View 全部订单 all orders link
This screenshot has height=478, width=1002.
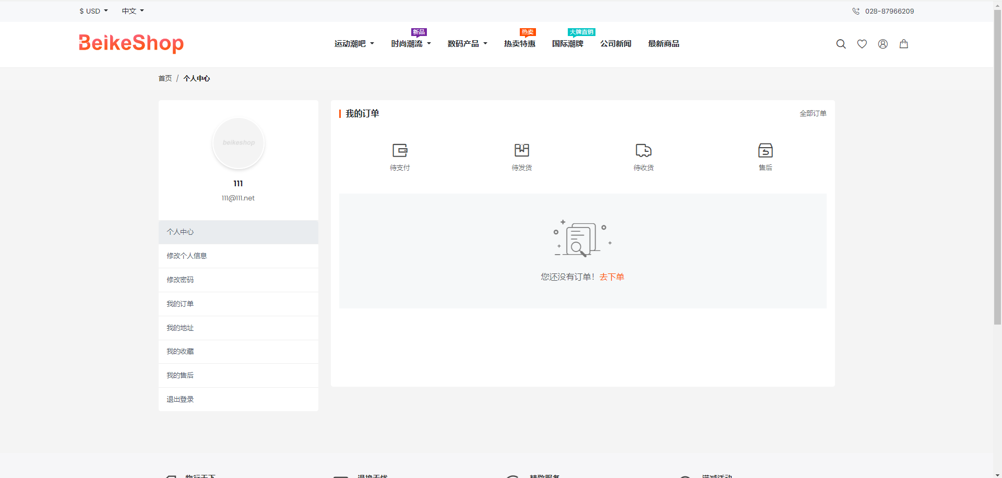click(813, 113)
